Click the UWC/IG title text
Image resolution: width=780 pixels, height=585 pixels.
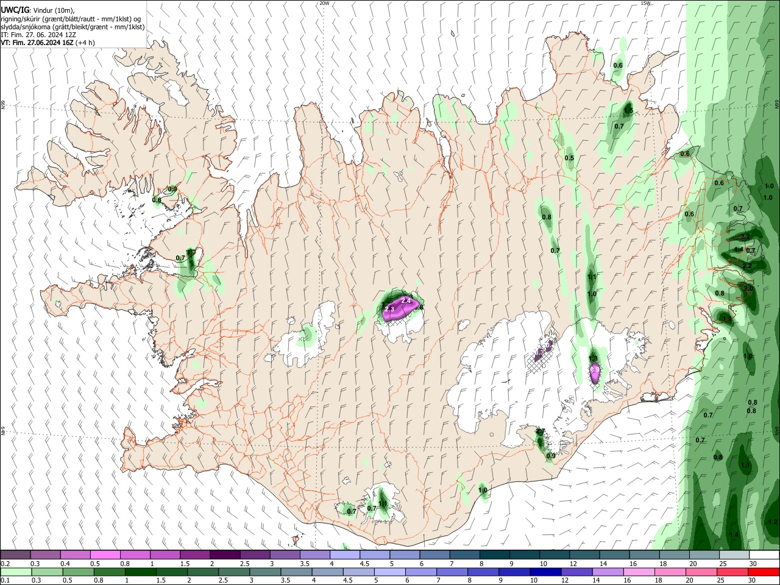click(15, 9)
